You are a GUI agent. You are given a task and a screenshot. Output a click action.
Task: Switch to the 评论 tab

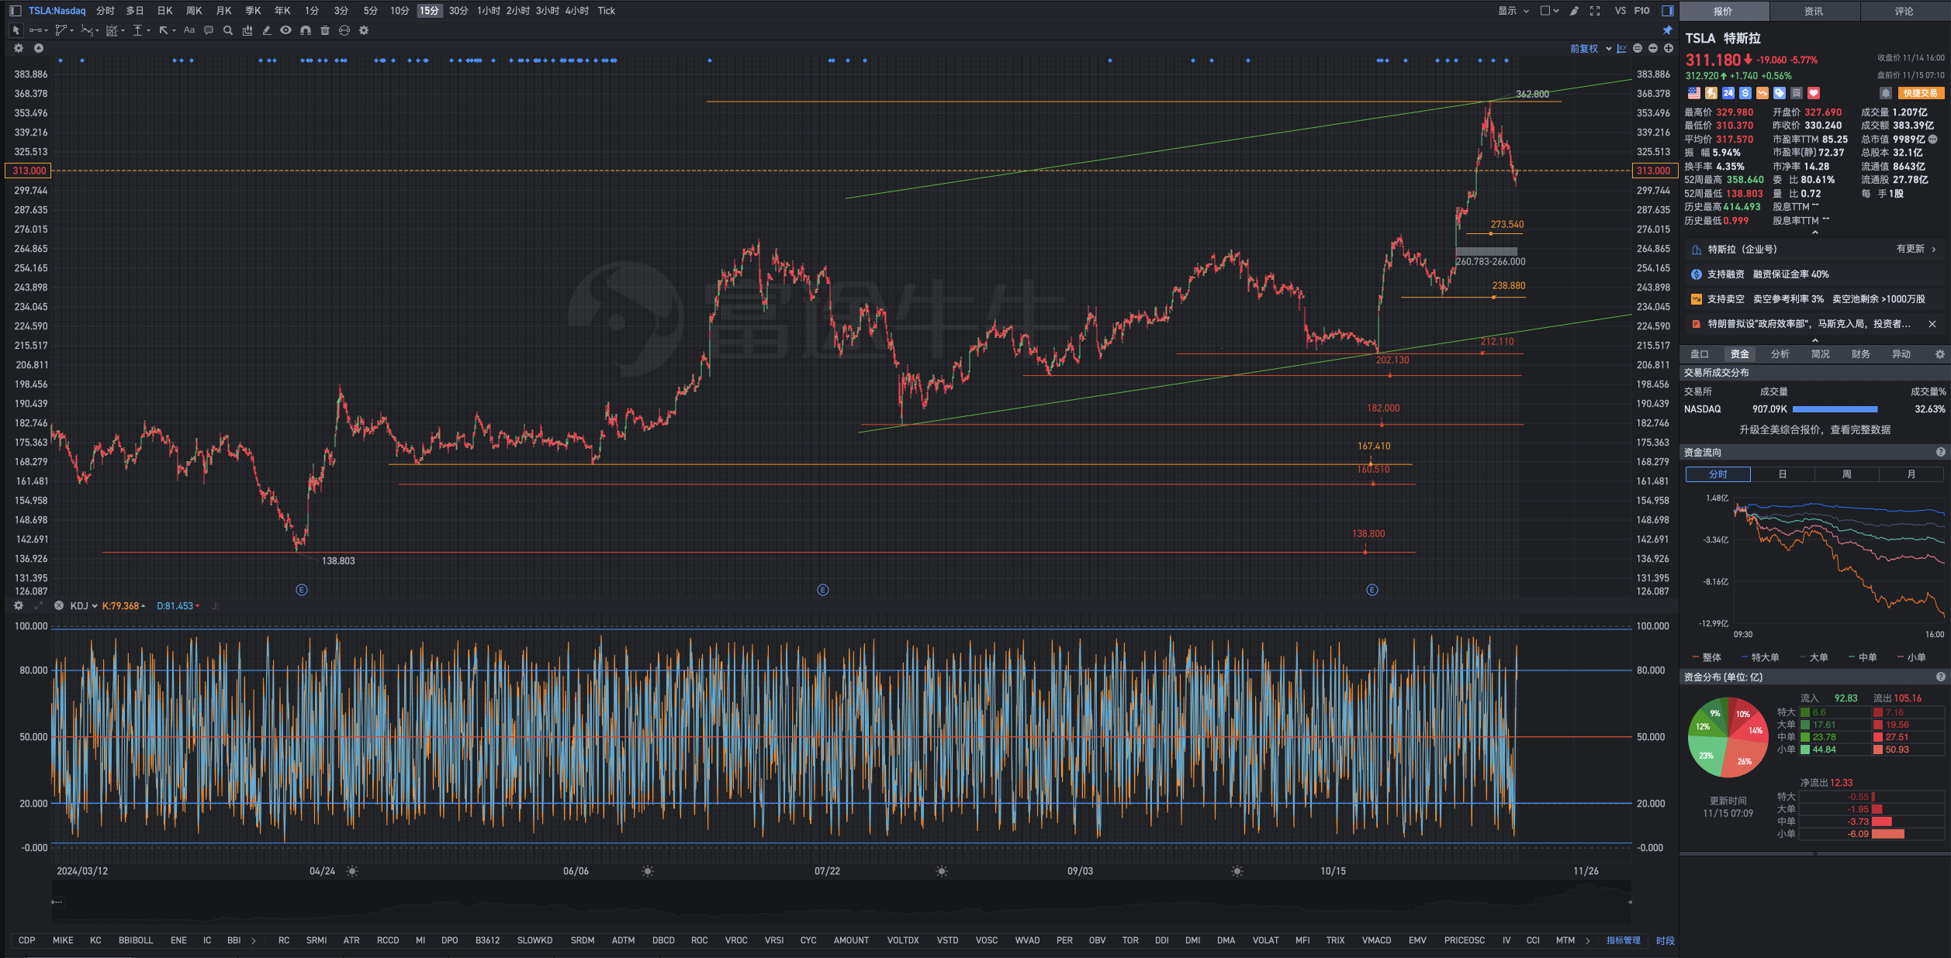coord(1904,11)
